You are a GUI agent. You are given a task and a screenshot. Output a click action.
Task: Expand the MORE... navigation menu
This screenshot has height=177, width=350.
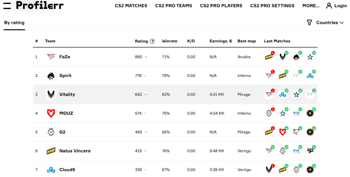[x=311, y=6]
